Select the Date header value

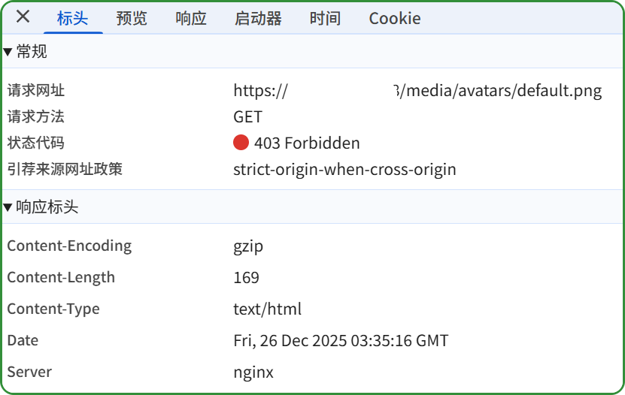click(341, 341)
